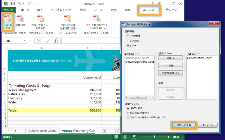Screen dimensions: 225x140
Task: Add a new sheet with plus icon
Action: point(105,131)
